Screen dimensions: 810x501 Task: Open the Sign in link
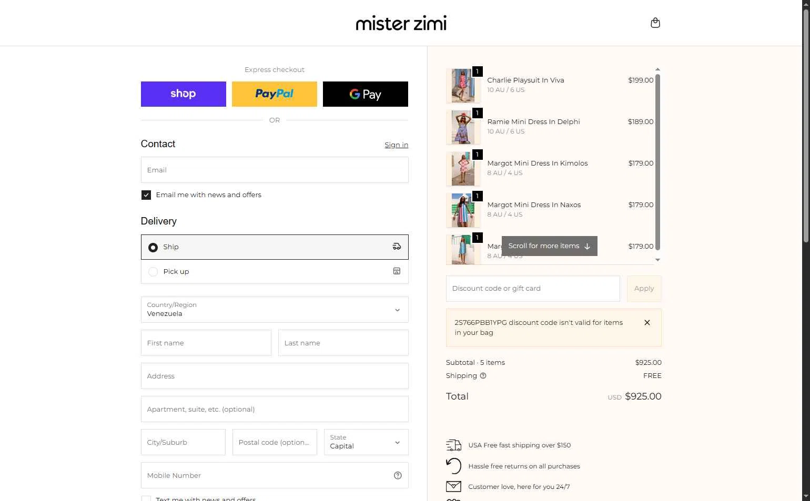point(396,145)
